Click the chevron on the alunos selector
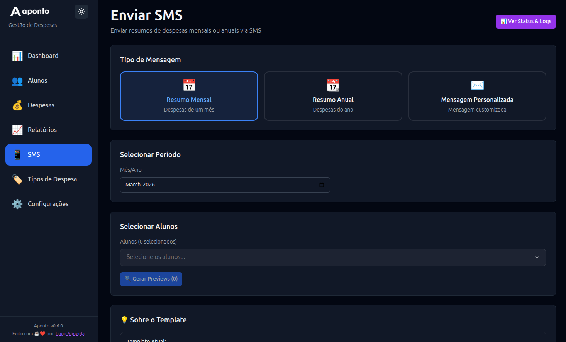 pyautogui.click(x=537, y=257)
